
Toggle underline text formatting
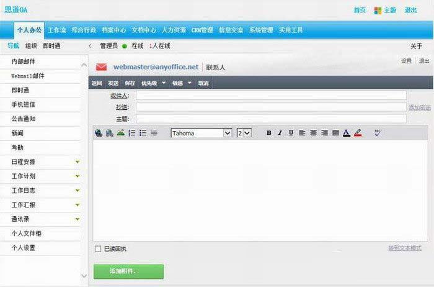coord(291,133)
